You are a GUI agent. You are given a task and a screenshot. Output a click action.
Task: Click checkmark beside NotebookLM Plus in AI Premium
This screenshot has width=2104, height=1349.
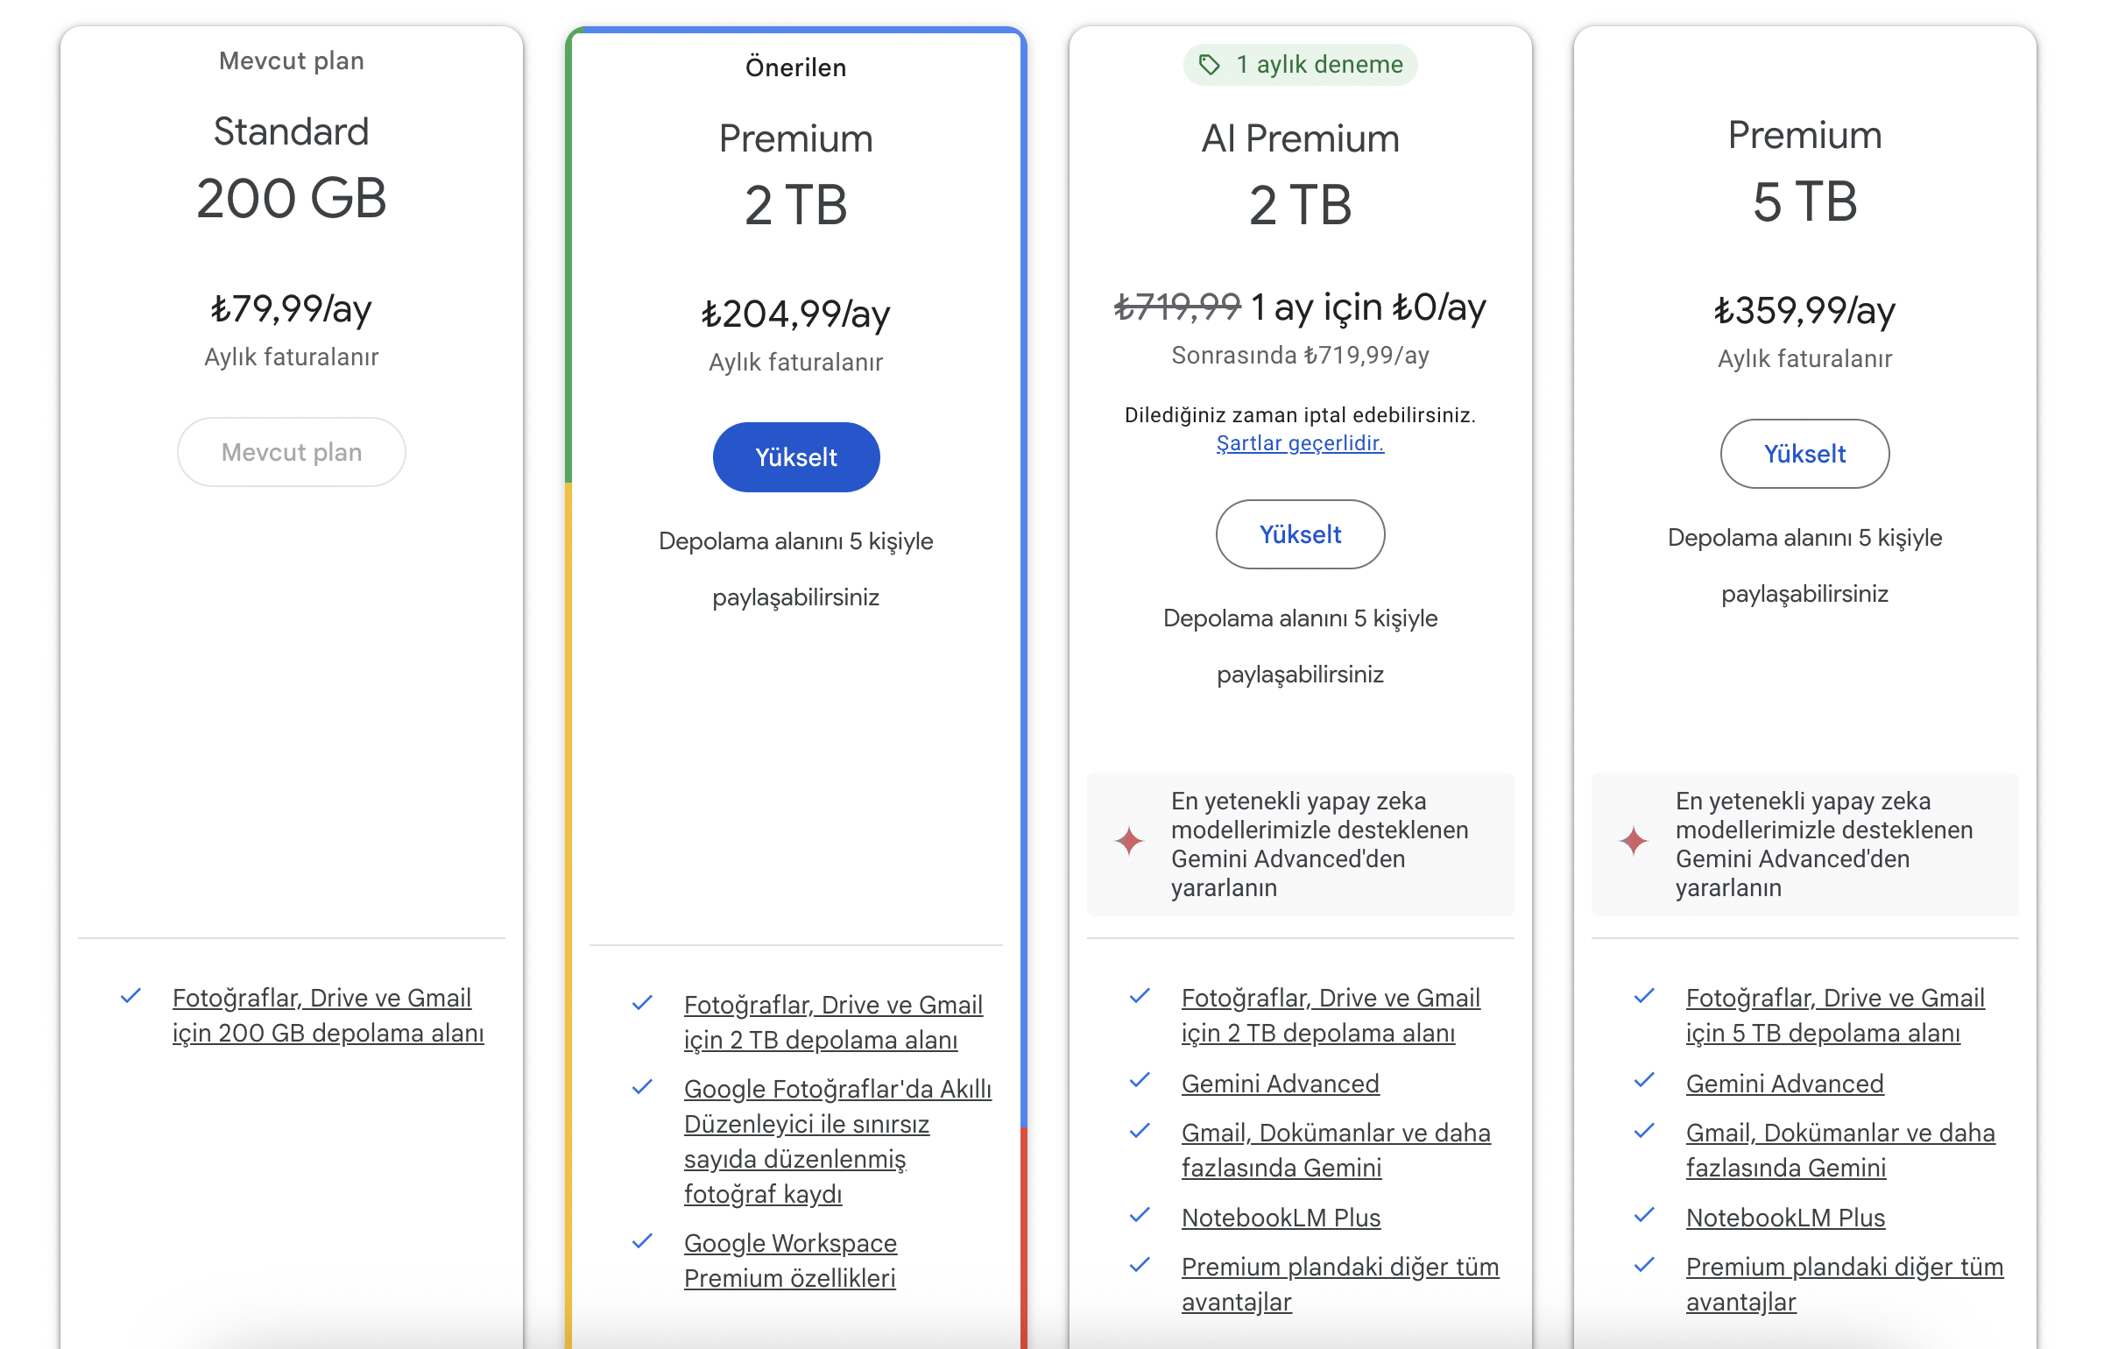1140,1215
